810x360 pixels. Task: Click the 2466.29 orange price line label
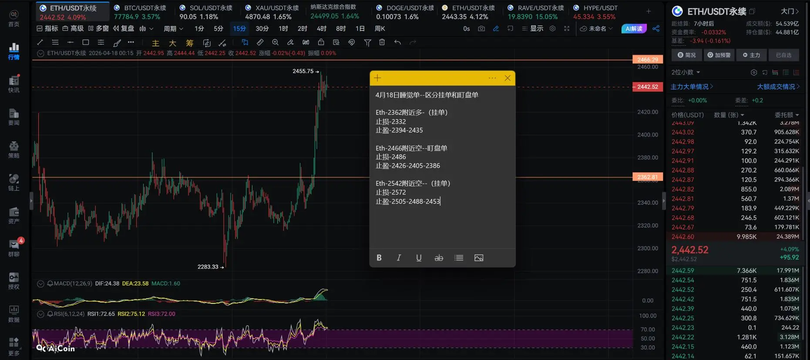pos(648,60)
